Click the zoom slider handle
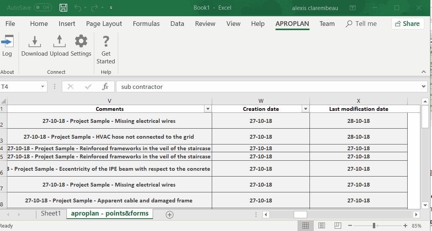 click(374, 226)
